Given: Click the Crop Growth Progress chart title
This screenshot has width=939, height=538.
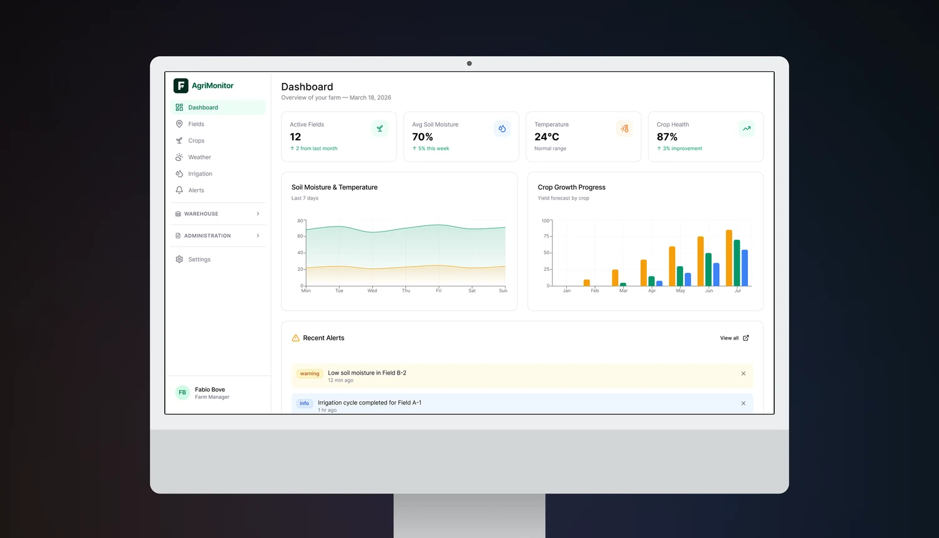Looking at the screenshot, I should coord(572,187).
